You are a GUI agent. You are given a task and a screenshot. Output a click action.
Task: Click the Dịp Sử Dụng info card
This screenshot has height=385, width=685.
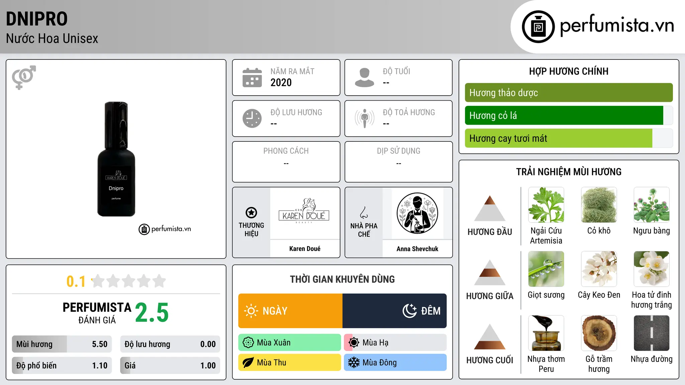(x=399, y=162)
